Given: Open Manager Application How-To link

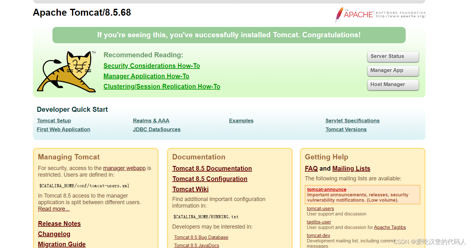Looking at the screenshot, I should coord(146,76).
